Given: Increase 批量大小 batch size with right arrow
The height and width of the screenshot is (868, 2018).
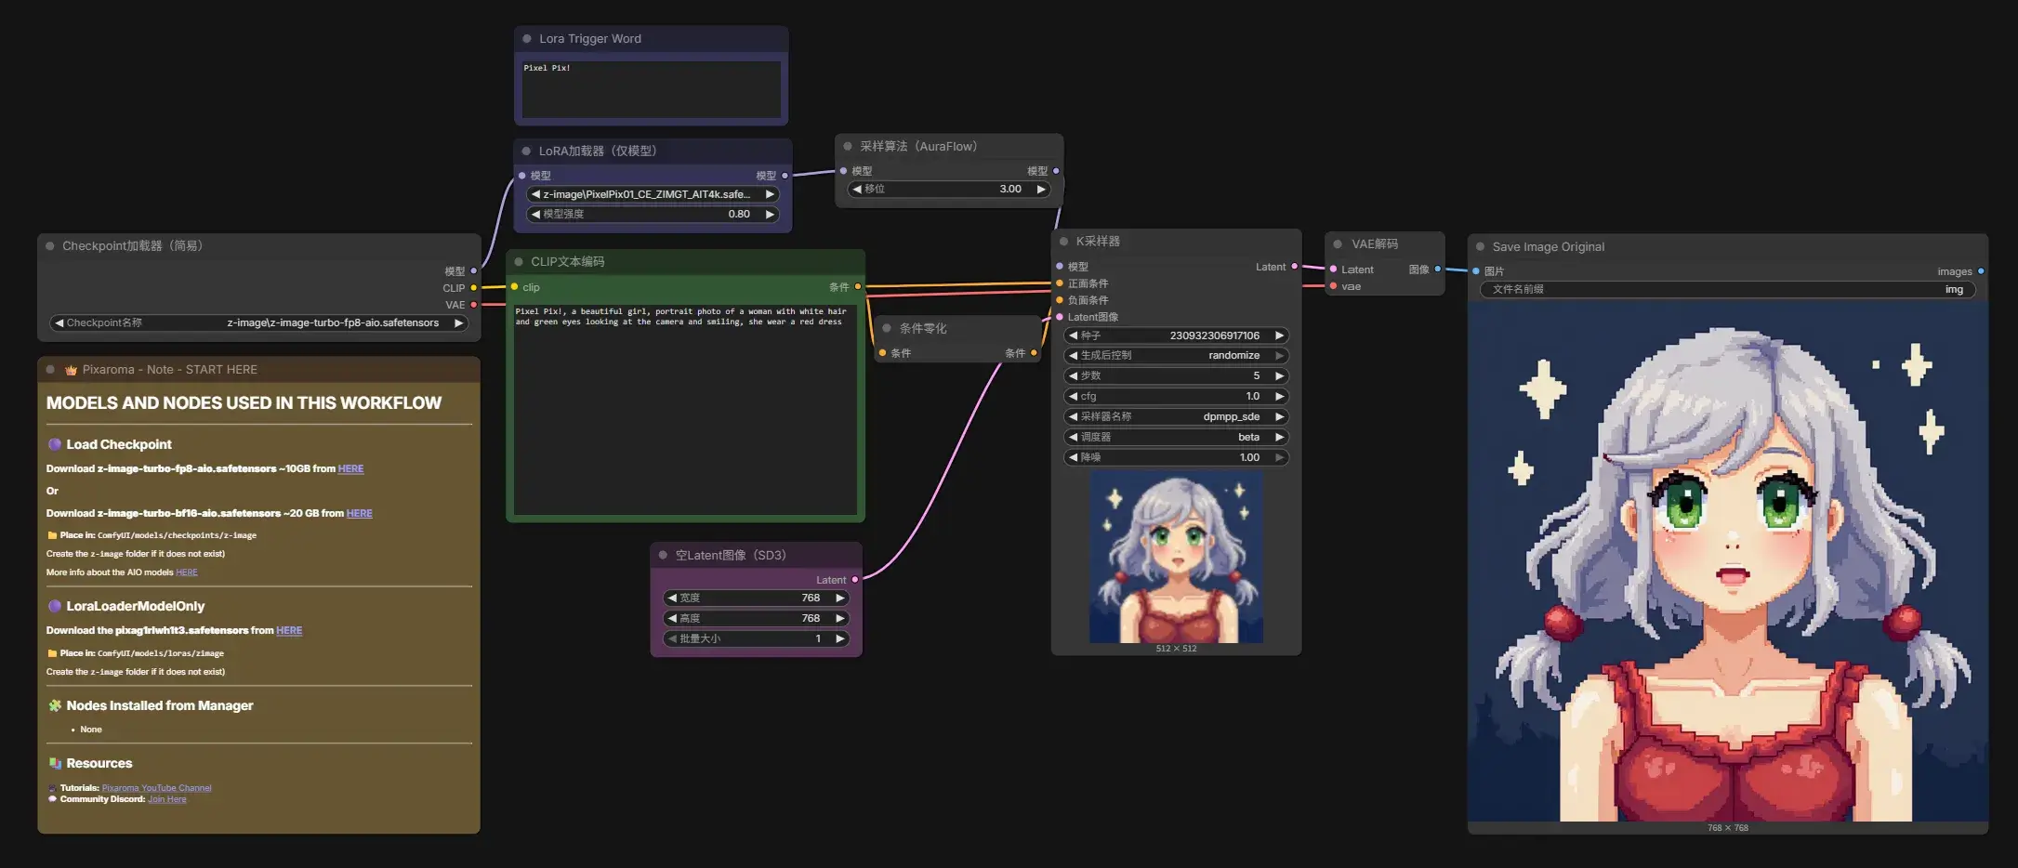Looking at the screenshot, I should point(839,639).
